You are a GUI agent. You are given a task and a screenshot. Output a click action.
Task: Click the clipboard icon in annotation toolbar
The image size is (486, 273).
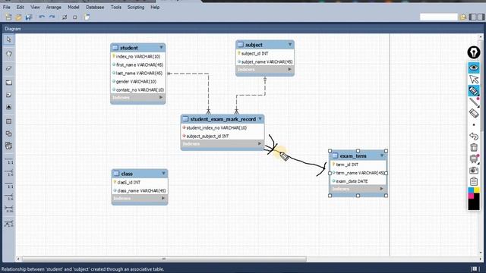[474, 181]
